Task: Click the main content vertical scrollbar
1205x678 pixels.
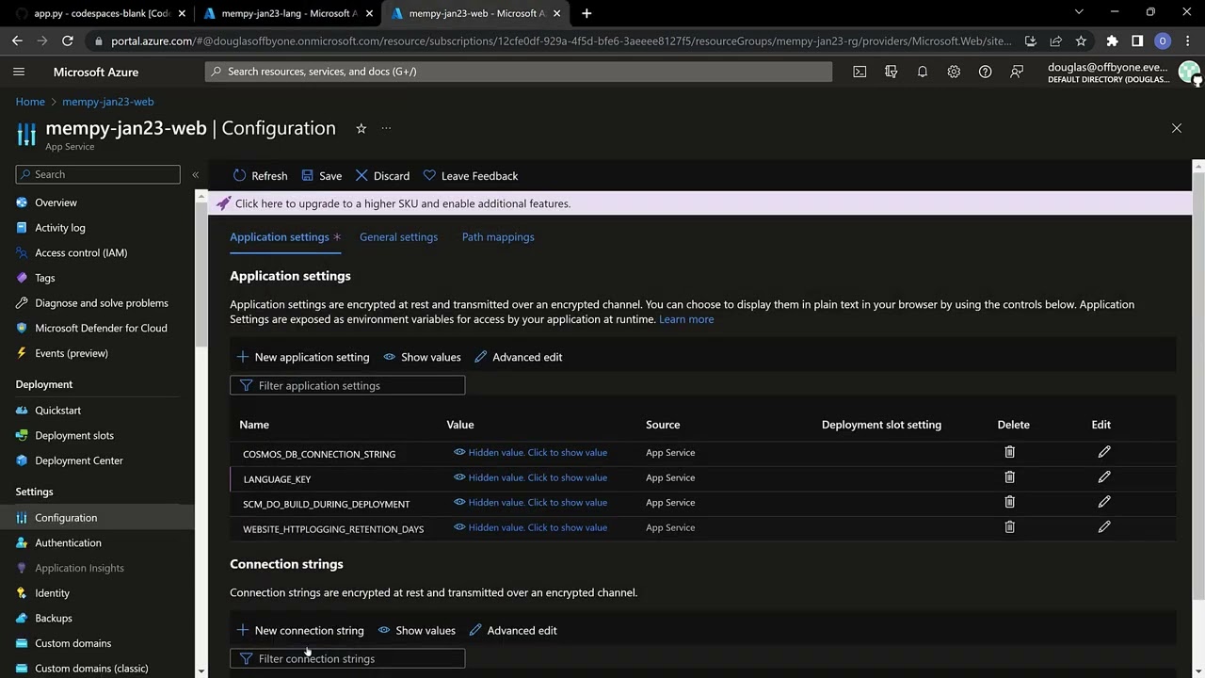Action: click(1198, 386)
